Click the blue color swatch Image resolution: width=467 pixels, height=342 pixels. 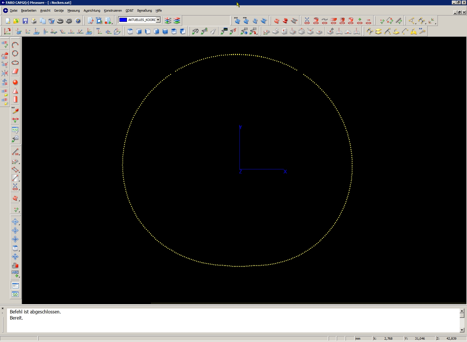(123, 20)
